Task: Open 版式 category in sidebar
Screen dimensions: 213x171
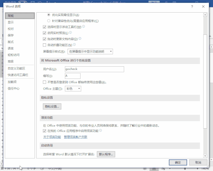Action: 20,42
